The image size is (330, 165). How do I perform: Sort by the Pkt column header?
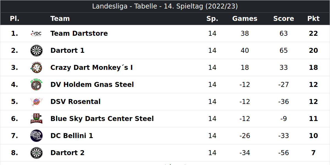point(313,19)
